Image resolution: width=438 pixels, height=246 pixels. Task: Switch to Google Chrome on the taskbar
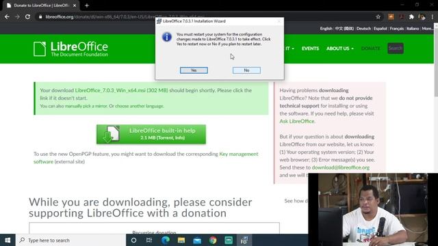213,240
